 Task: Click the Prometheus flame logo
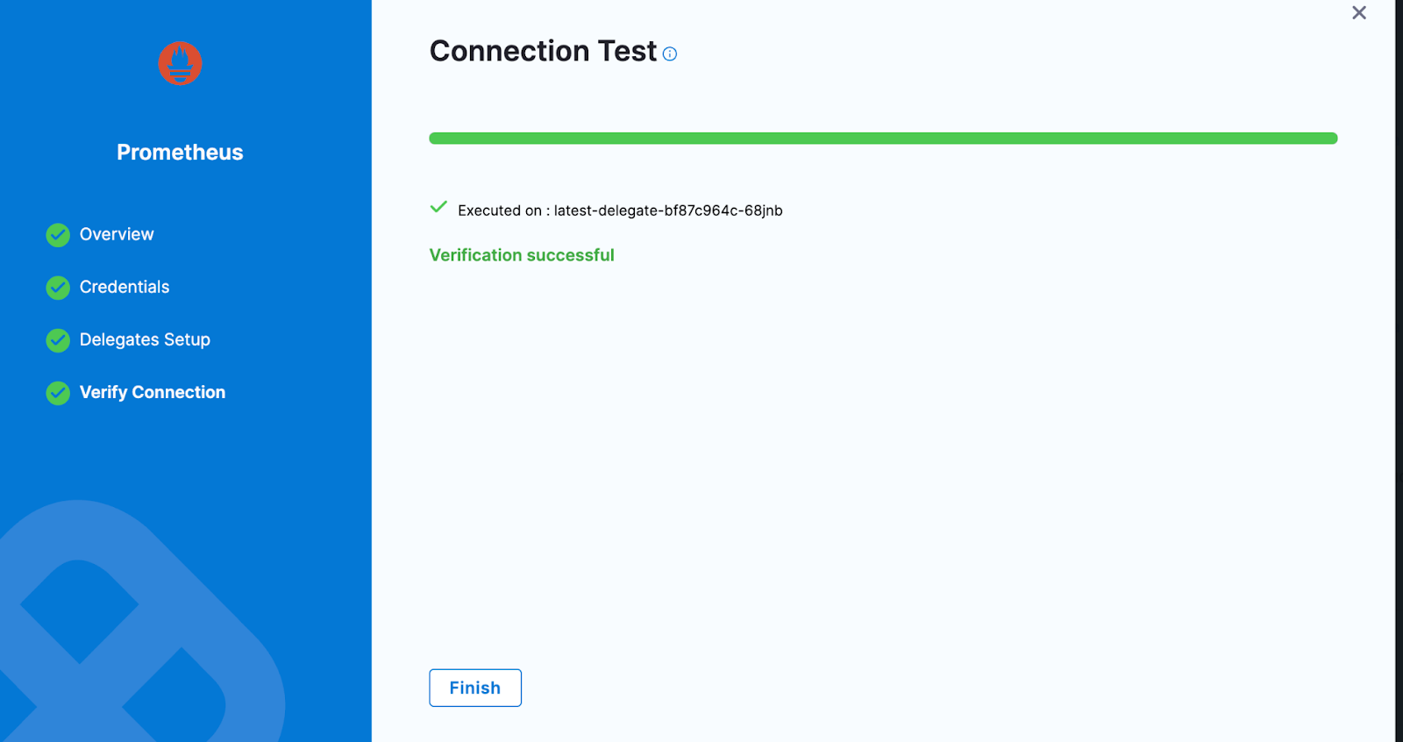180,63
